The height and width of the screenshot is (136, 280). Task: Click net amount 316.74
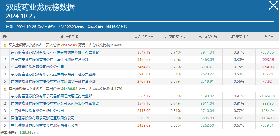tap(267, 74)
